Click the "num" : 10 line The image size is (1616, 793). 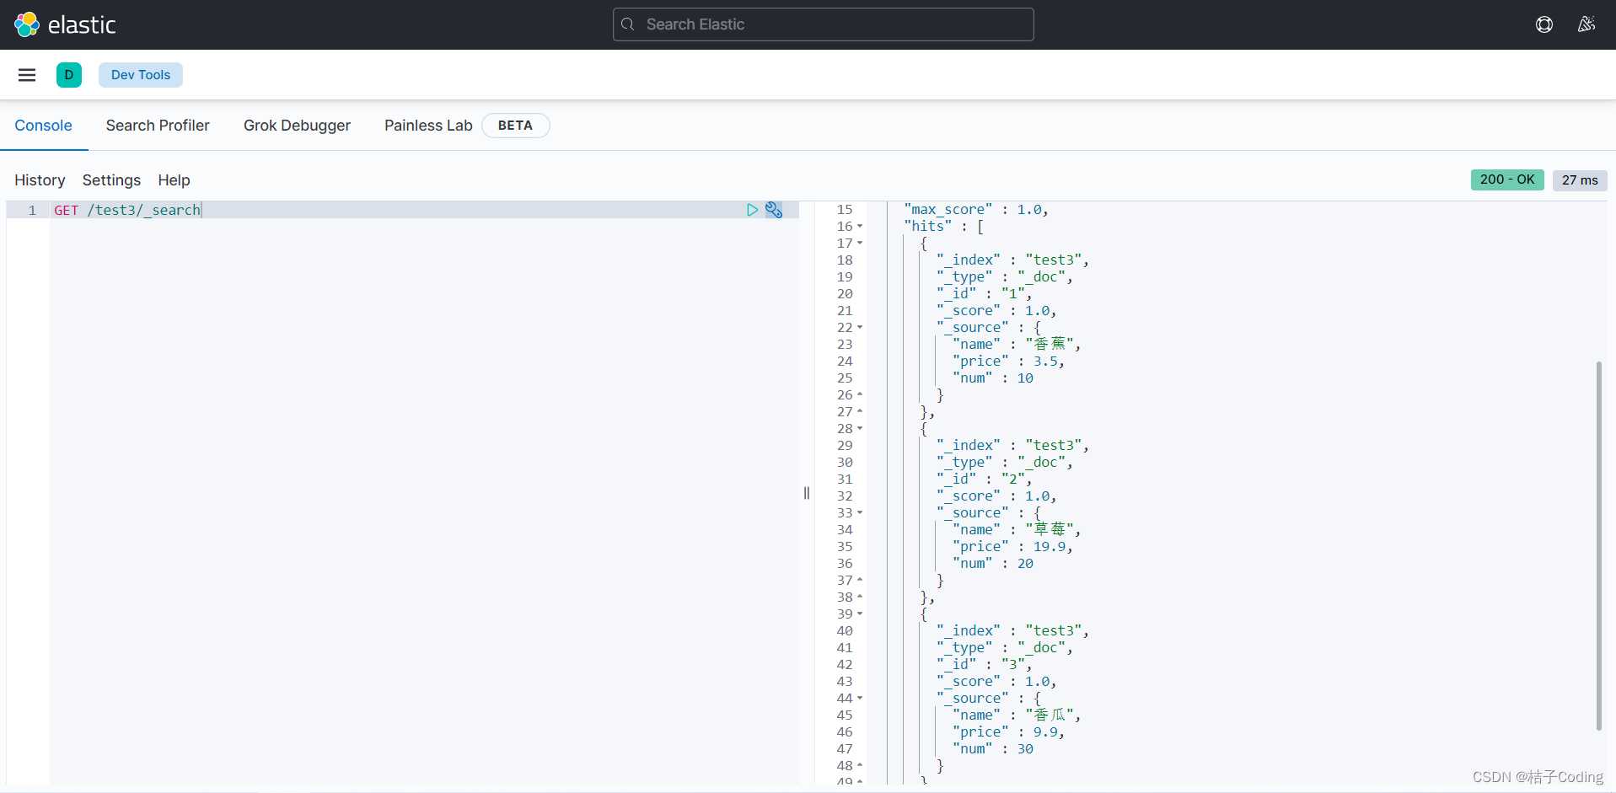click(x=993, y=378)
